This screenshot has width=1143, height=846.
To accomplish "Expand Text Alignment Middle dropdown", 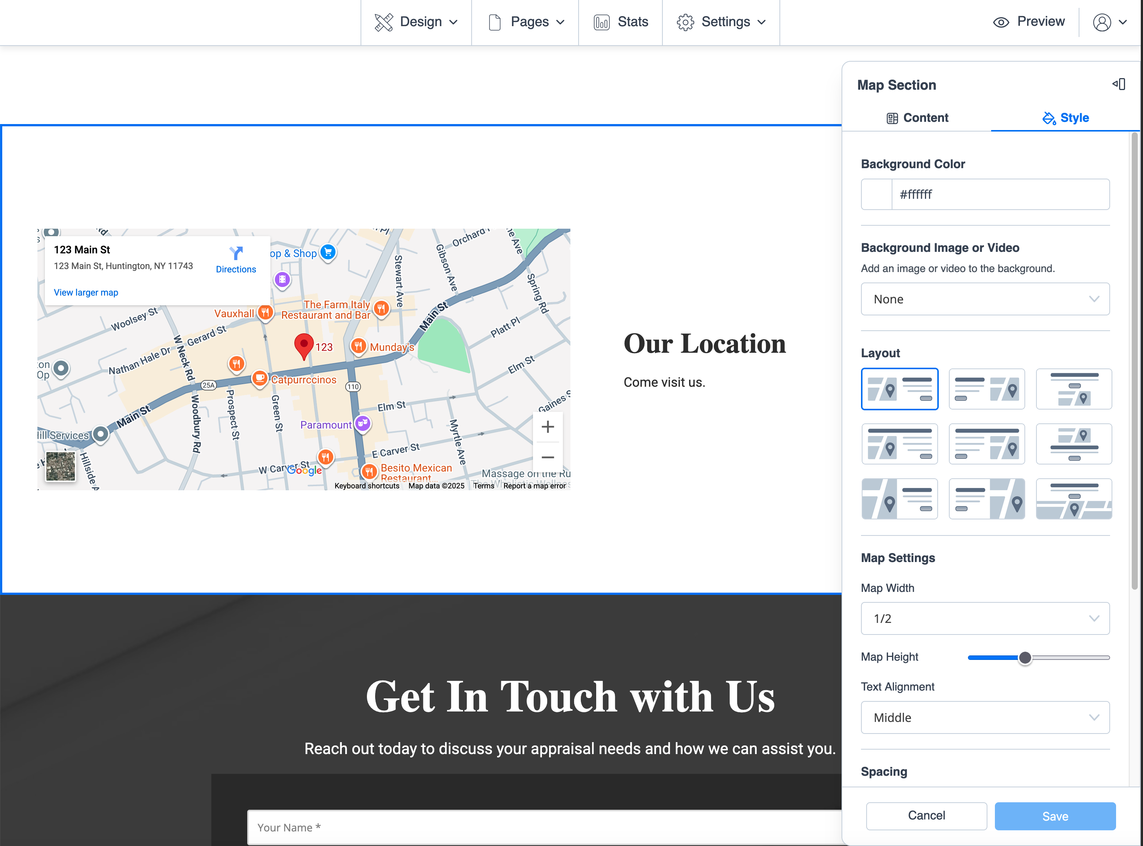I will coord(985,717).
